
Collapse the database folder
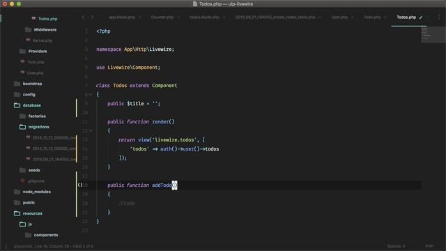31,105
